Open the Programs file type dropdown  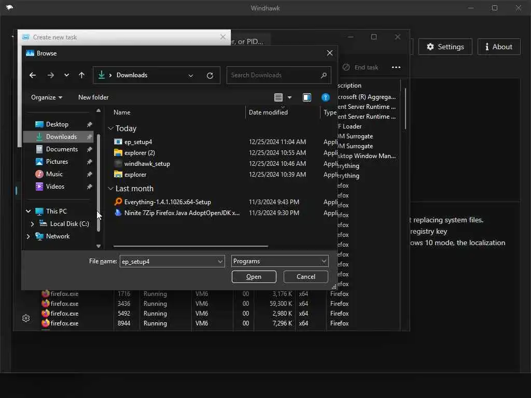[x=280, y=261]
